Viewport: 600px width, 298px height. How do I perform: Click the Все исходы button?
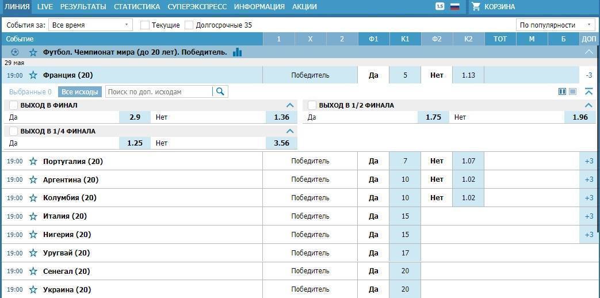coord(81,92)
